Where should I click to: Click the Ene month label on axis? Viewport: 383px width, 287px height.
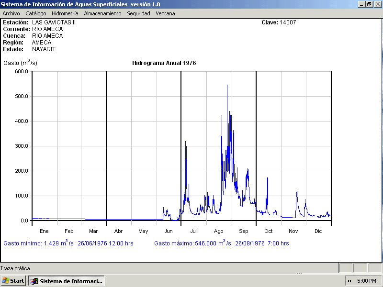(44, 231)
